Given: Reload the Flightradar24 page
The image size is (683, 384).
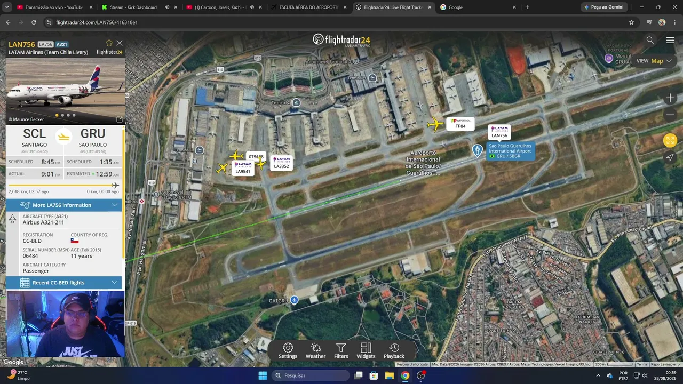Looking at the screenshot, I should pyautogui.click(x=34, y=22).
